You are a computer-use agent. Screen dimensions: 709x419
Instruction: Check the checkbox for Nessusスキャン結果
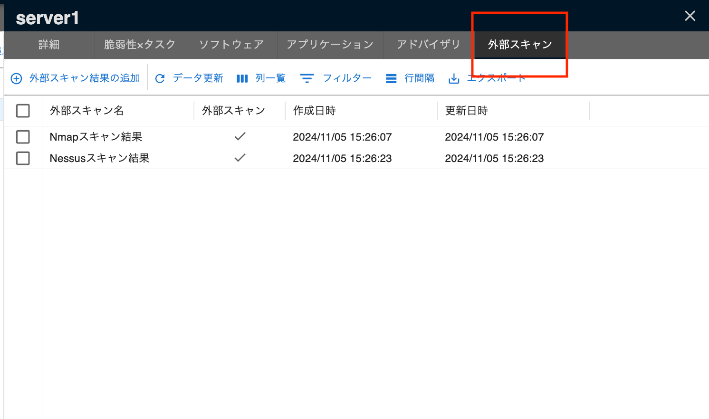point(22,158)
